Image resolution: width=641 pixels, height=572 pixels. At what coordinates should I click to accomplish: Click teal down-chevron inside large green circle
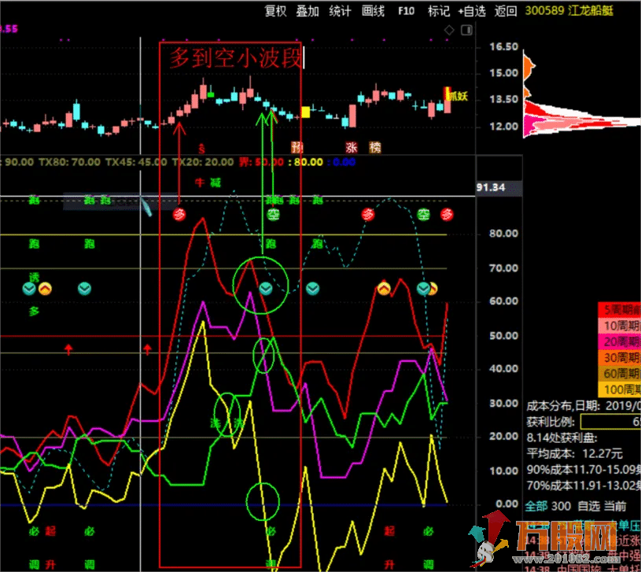pos(266,289)
